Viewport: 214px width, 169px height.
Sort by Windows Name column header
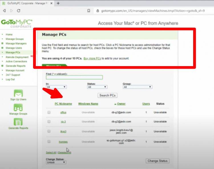(x=88, y=104)
